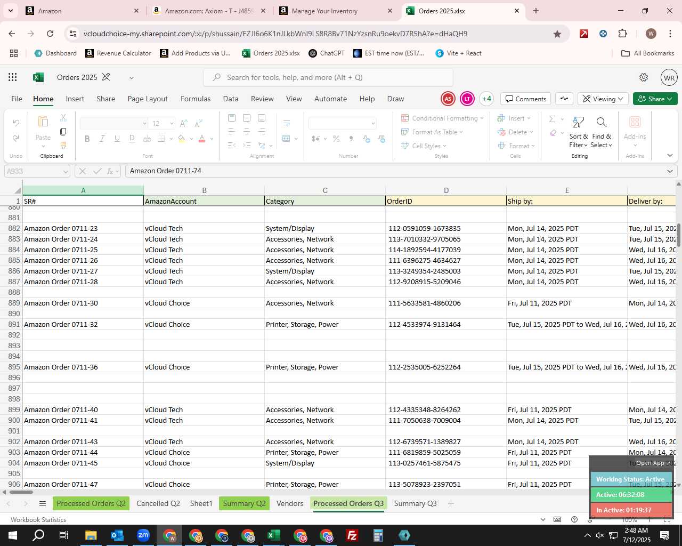Toggle Top Align in Alignment group
This screenshot has width=682, height=546.
231,118
